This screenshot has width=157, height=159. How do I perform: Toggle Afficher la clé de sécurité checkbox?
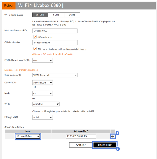point(35,49)
